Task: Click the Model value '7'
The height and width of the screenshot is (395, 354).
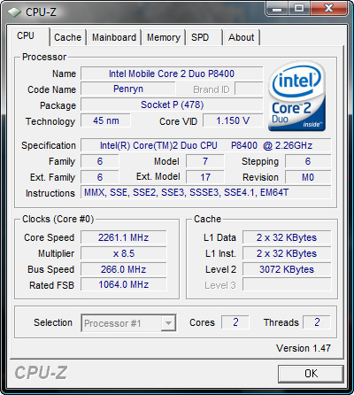Action: (205, 161)
